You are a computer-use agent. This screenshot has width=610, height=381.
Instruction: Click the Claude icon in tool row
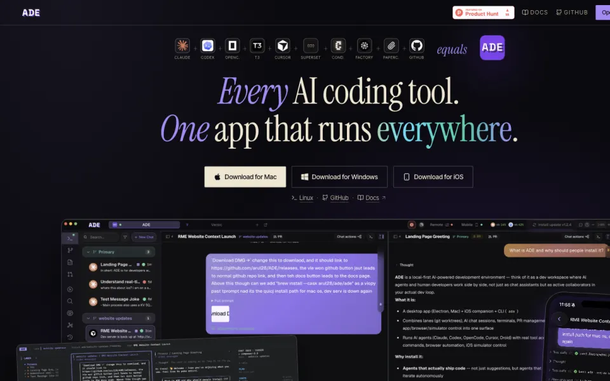182,46
